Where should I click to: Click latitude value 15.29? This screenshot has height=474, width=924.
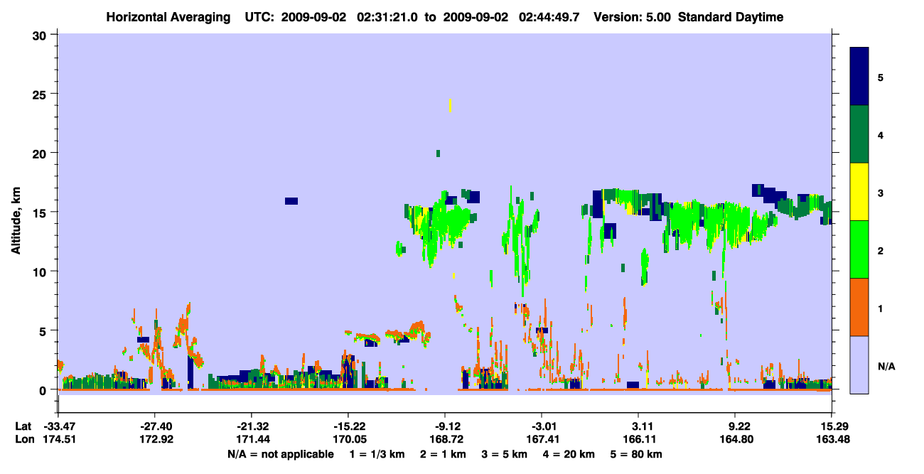pos(832,426)
